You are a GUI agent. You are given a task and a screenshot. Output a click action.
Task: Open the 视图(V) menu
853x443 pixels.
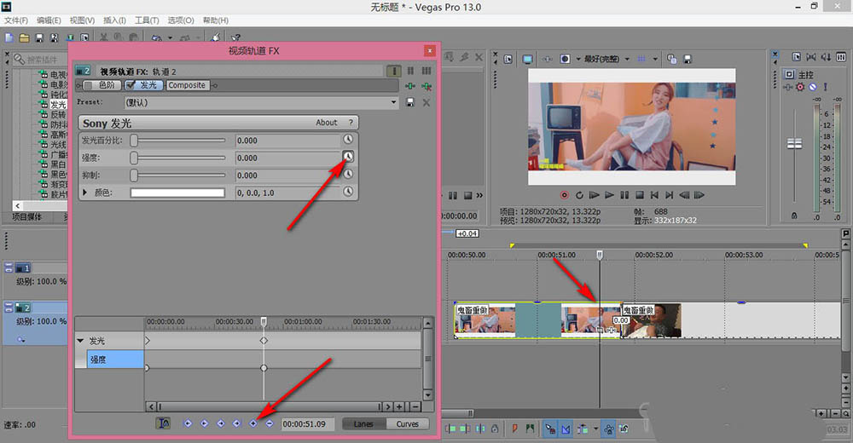82,20
